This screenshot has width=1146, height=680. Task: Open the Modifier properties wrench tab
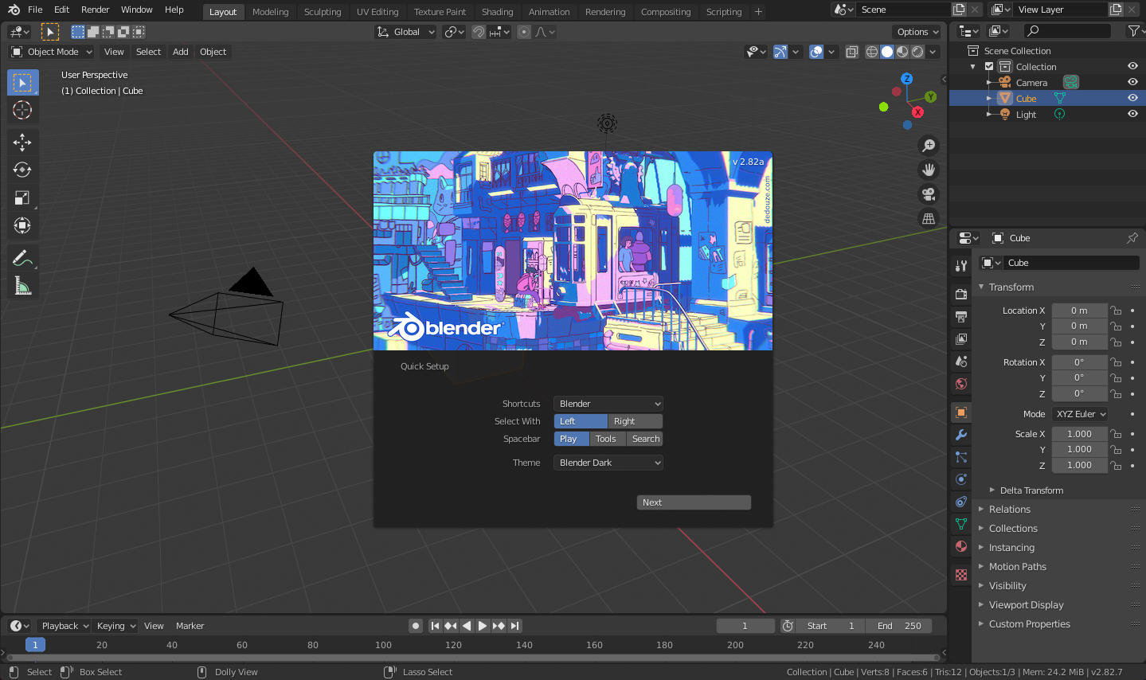960,435
